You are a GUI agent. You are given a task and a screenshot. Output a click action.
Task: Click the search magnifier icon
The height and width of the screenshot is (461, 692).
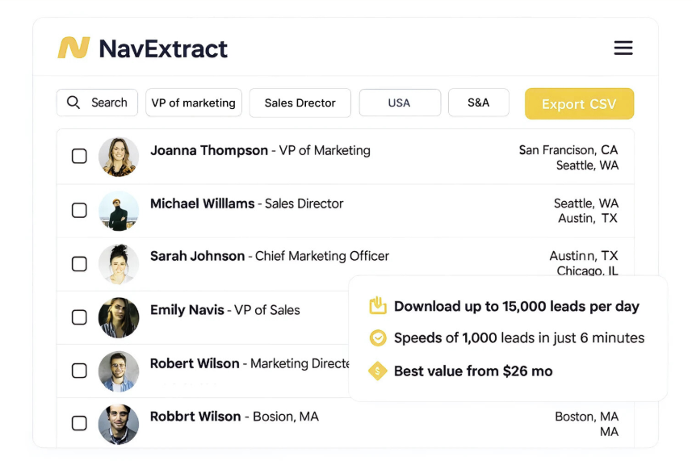coord(73,103)
